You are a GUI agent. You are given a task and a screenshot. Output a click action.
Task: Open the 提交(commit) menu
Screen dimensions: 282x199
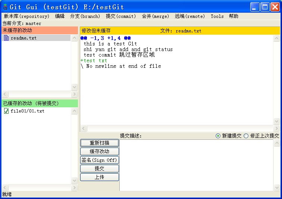121,16
